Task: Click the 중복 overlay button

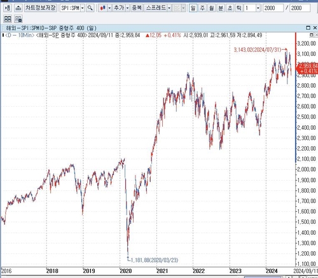Action: pyautogui.click(x=137, y=8)
